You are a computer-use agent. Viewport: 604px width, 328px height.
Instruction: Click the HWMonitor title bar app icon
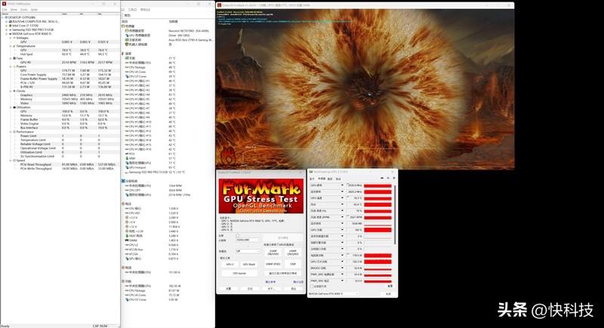pos(4,5)
